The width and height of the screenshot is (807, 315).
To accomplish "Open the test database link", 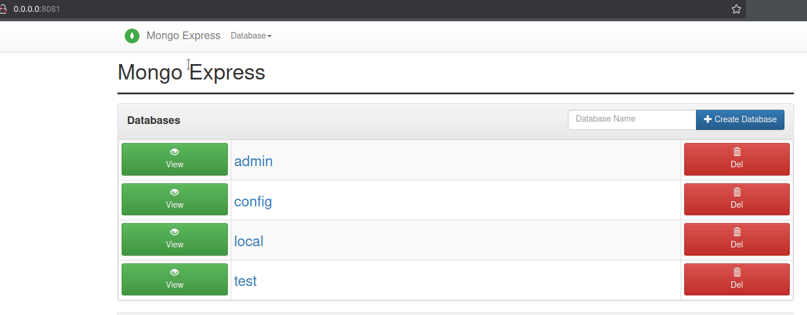I will pos(246,281).
